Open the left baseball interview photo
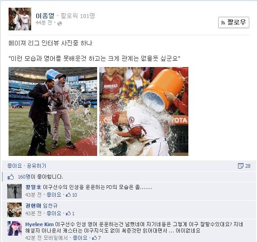Screen dimensions: 257x242 [x=53, y=111]
